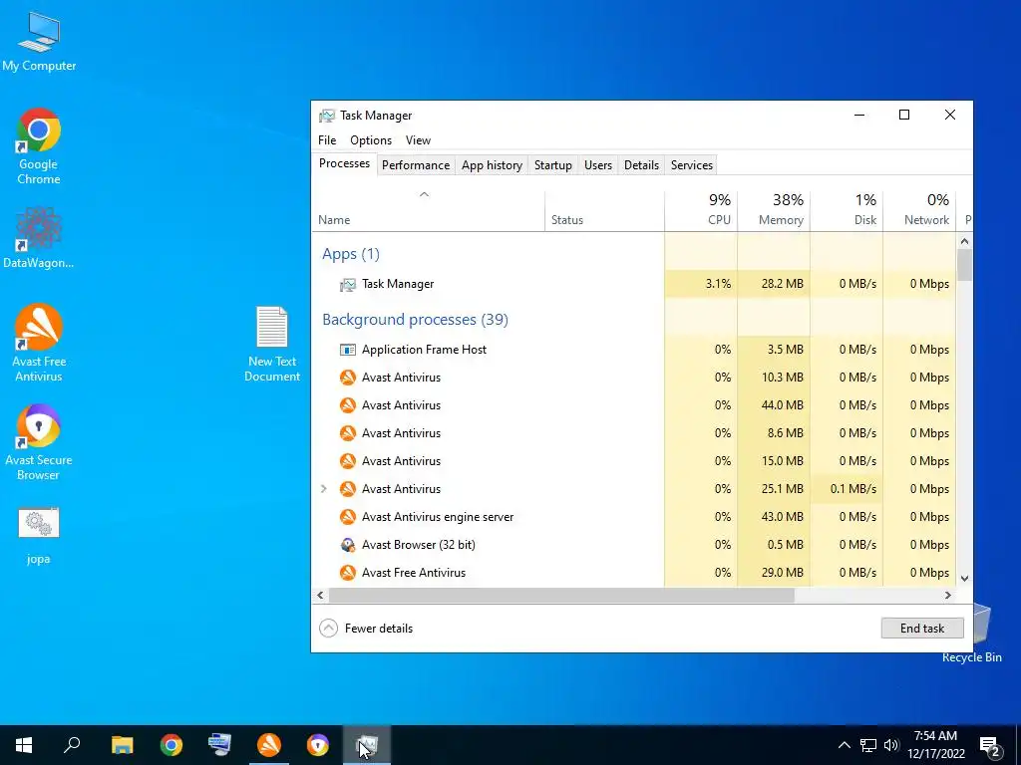This screenshot has width=1021, height=765.
Task: Open File Explorer from the taskbar
Action: [122, 745]
